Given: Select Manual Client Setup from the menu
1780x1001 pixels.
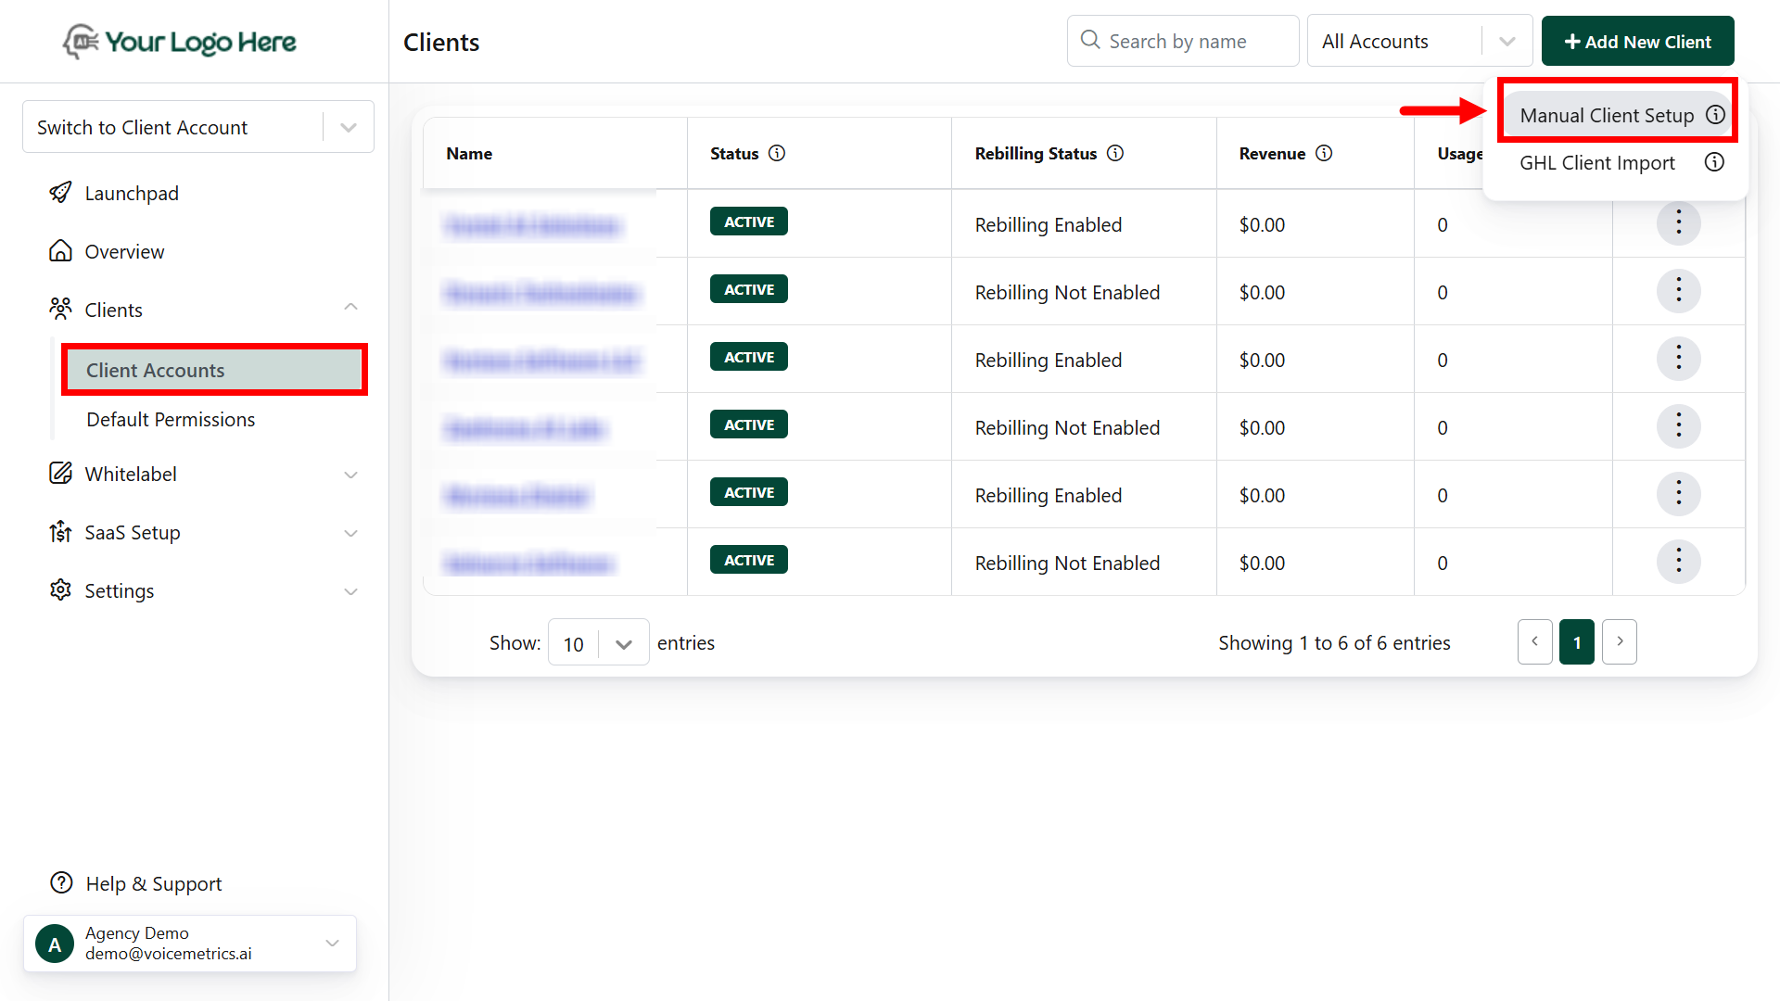Looking at the screenshot, I should pos(1607,114).
